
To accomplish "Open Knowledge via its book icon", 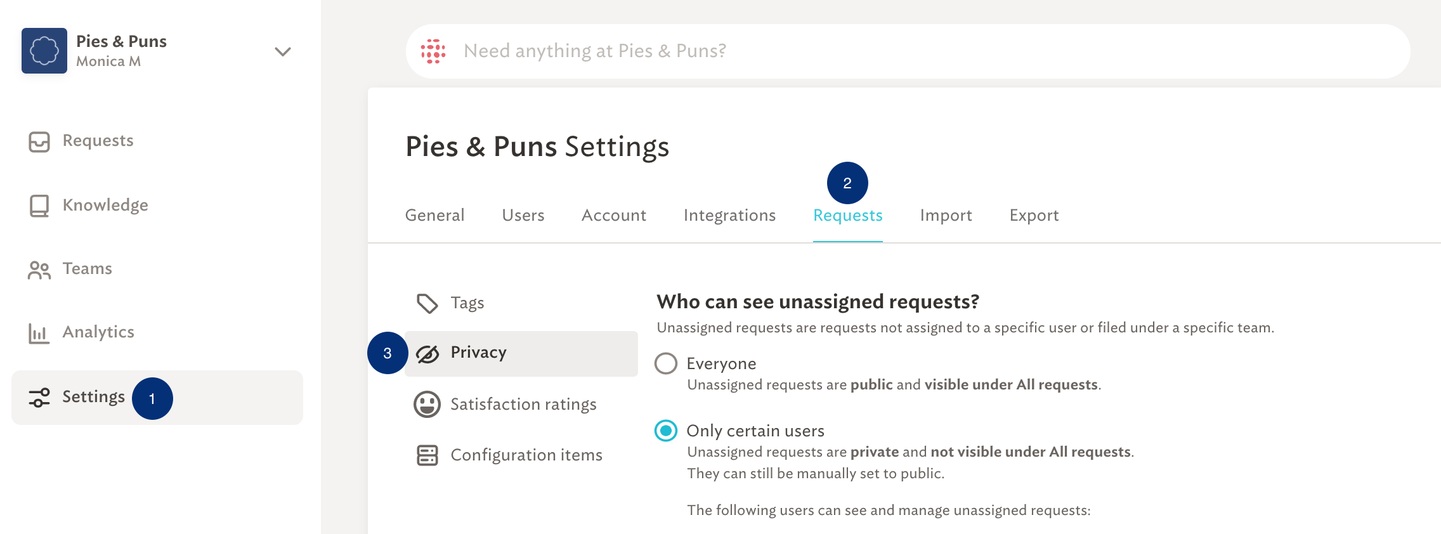I will point(39,205).
